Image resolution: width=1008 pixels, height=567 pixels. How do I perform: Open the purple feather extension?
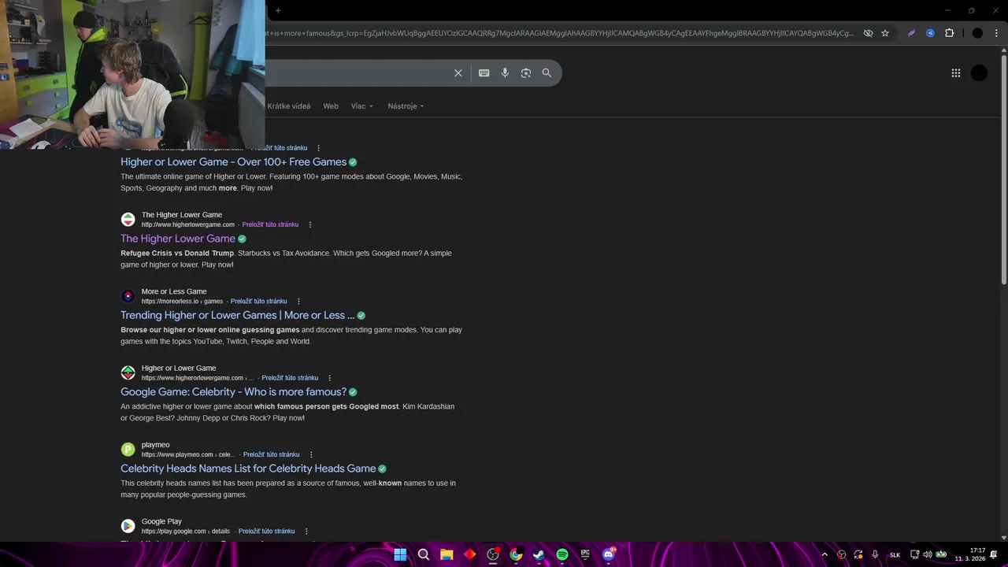coord(911,33)
